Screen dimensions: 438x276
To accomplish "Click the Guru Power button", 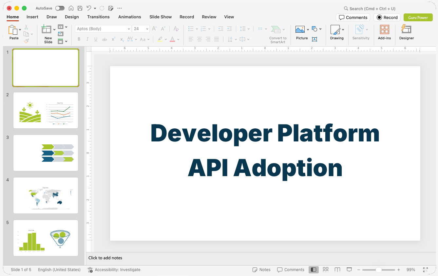I will 418,17.
